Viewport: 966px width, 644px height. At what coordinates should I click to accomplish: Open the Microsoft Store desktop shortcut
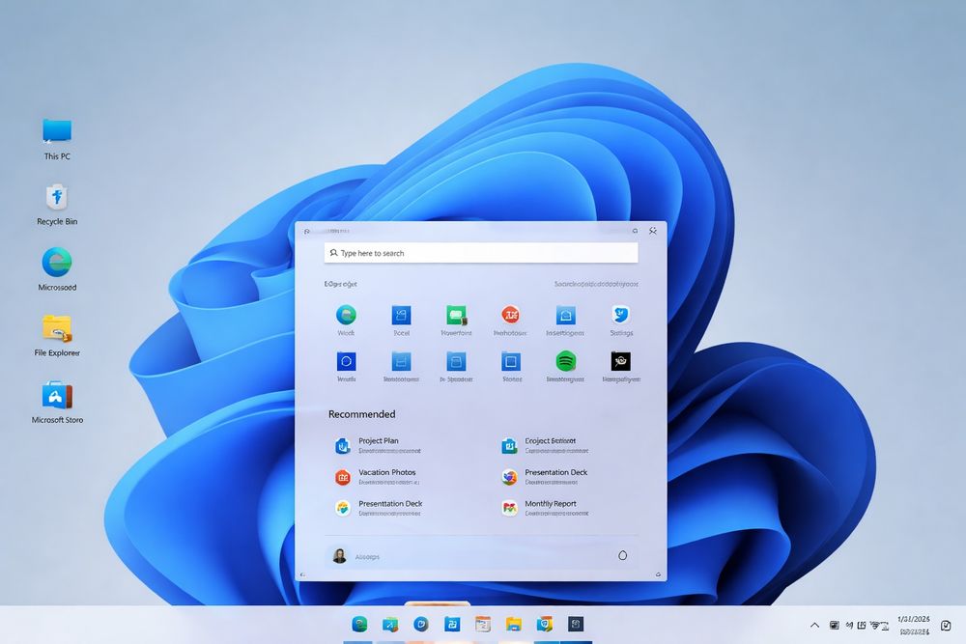pyautogui.click(x=57, y=403)
